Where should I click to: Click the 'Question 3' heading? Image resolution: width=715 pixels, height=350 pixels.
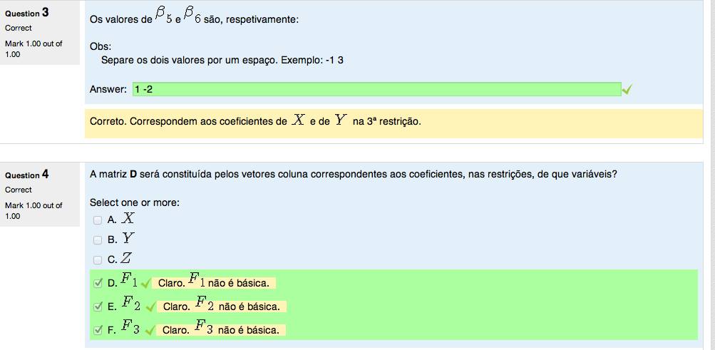(x=26, y=13)
